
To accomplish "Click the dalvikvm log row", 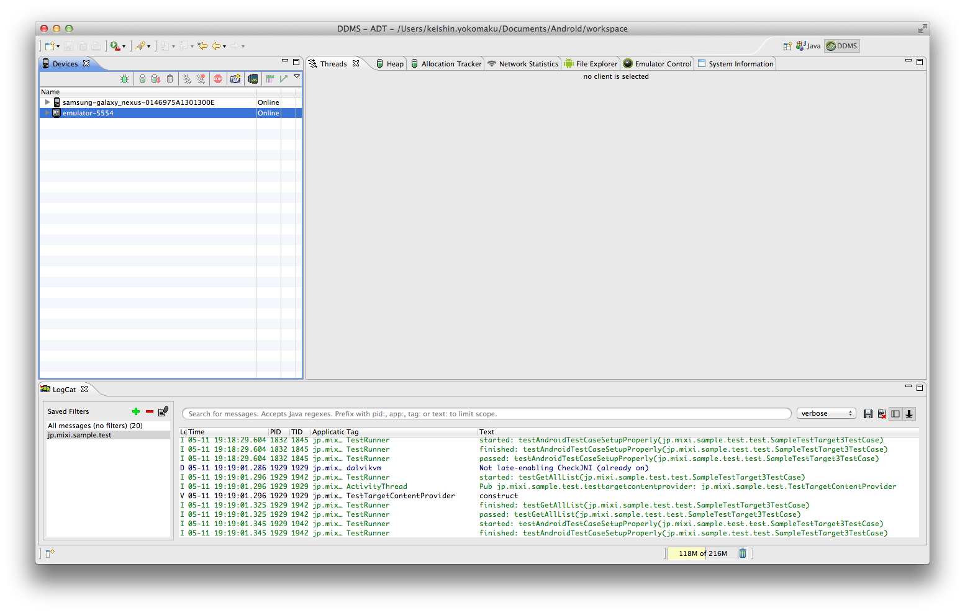I will 549,468.
